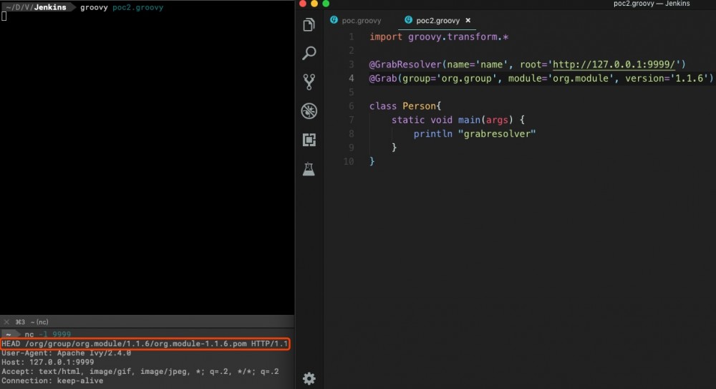Click line number 4 in the gutter
The height and width of the screenshot is (389, 716).
[x=351, y=78]
